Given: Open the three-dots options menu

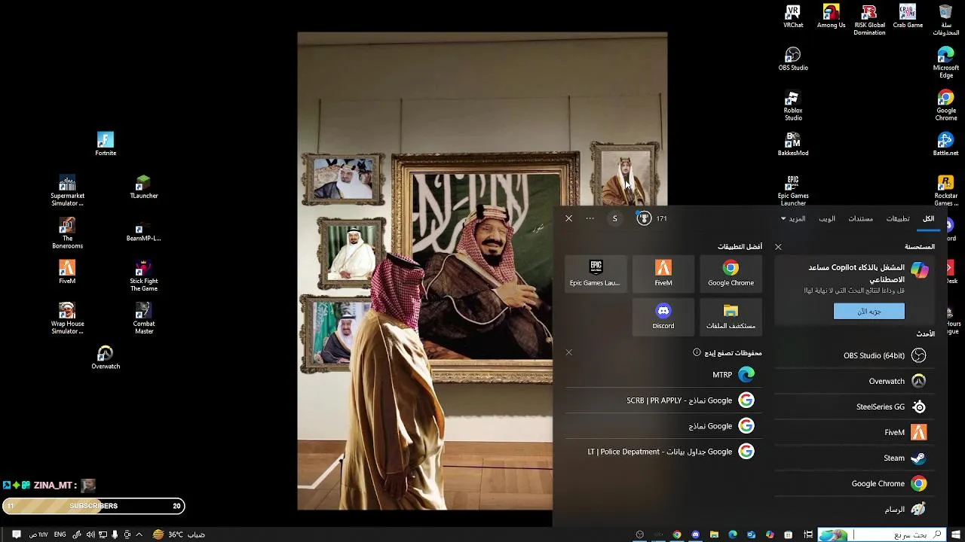Looking at the screenshot, I should tap(590, 218).
